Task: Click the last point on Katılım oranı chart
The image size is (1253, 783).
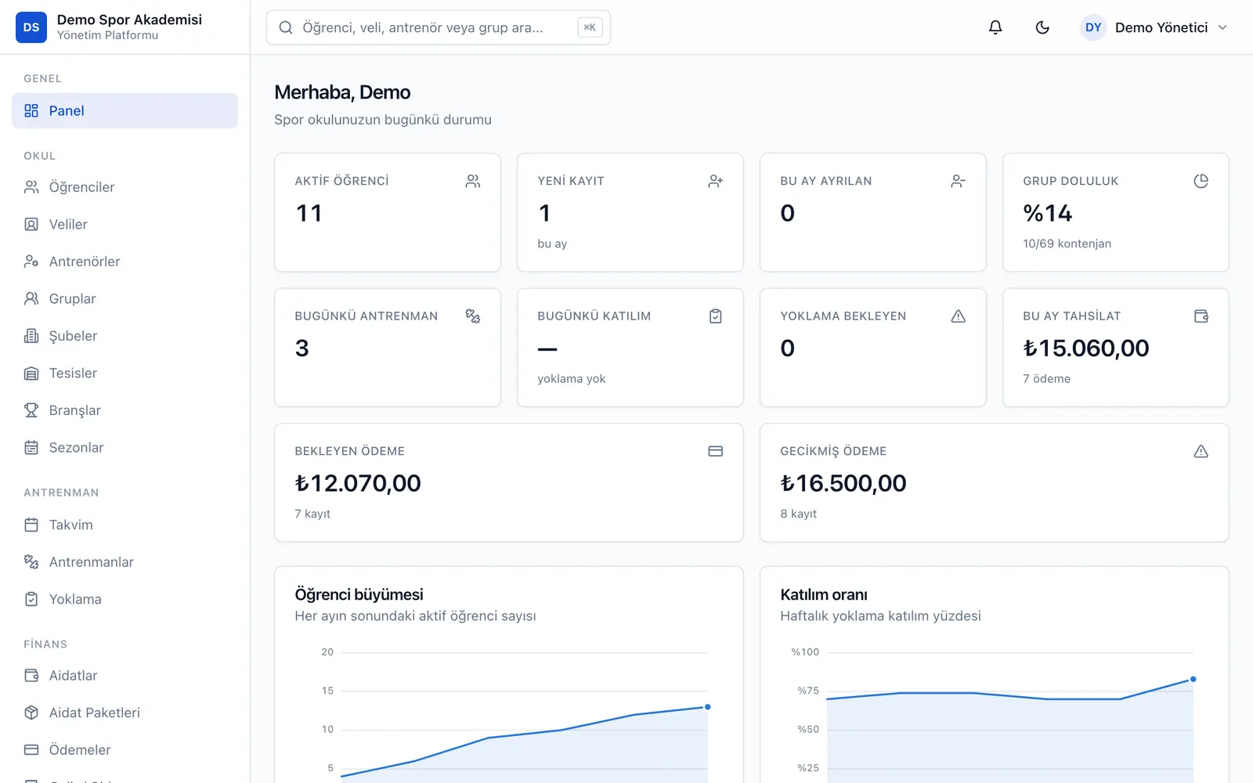Action: coord(1193,679)
